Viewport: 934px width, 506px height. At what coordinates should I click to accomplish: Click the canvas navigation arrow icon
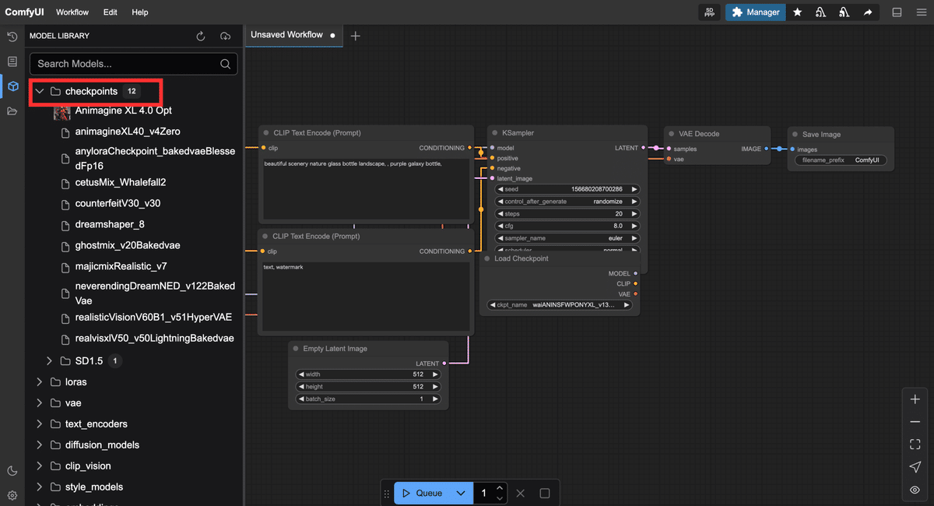tap(915, 467)
